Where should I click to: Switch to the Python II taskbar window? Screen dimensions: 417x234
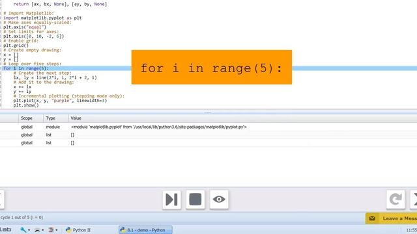[x=78, y=229]
